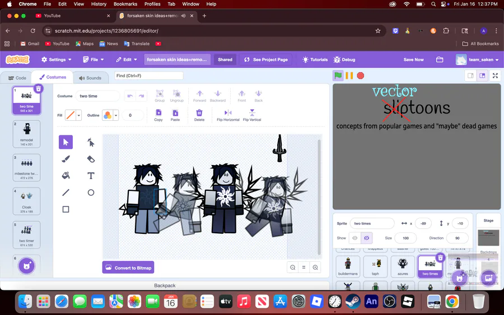Switch to large stage layout
This screenshot has height=315, width=504.
point(482,76)
